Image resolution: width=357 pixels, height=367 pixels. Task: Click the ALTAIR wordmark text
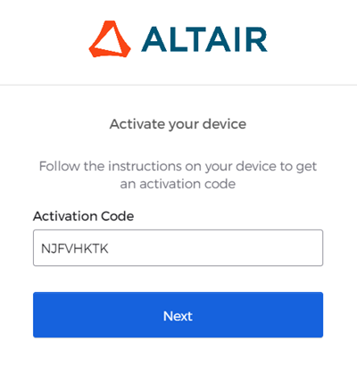point(204,39)
